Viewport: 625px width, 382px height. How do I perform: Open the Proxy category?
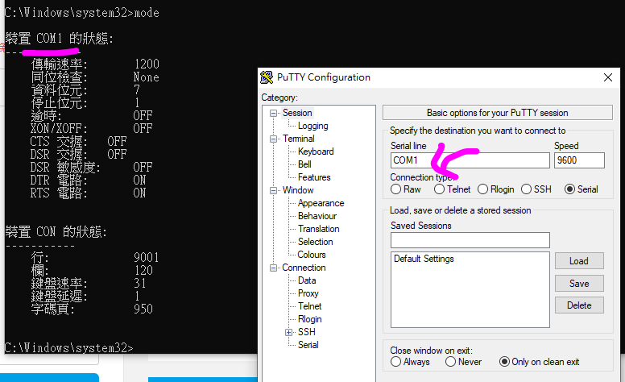pyautogui.click(x=308, y=293)
